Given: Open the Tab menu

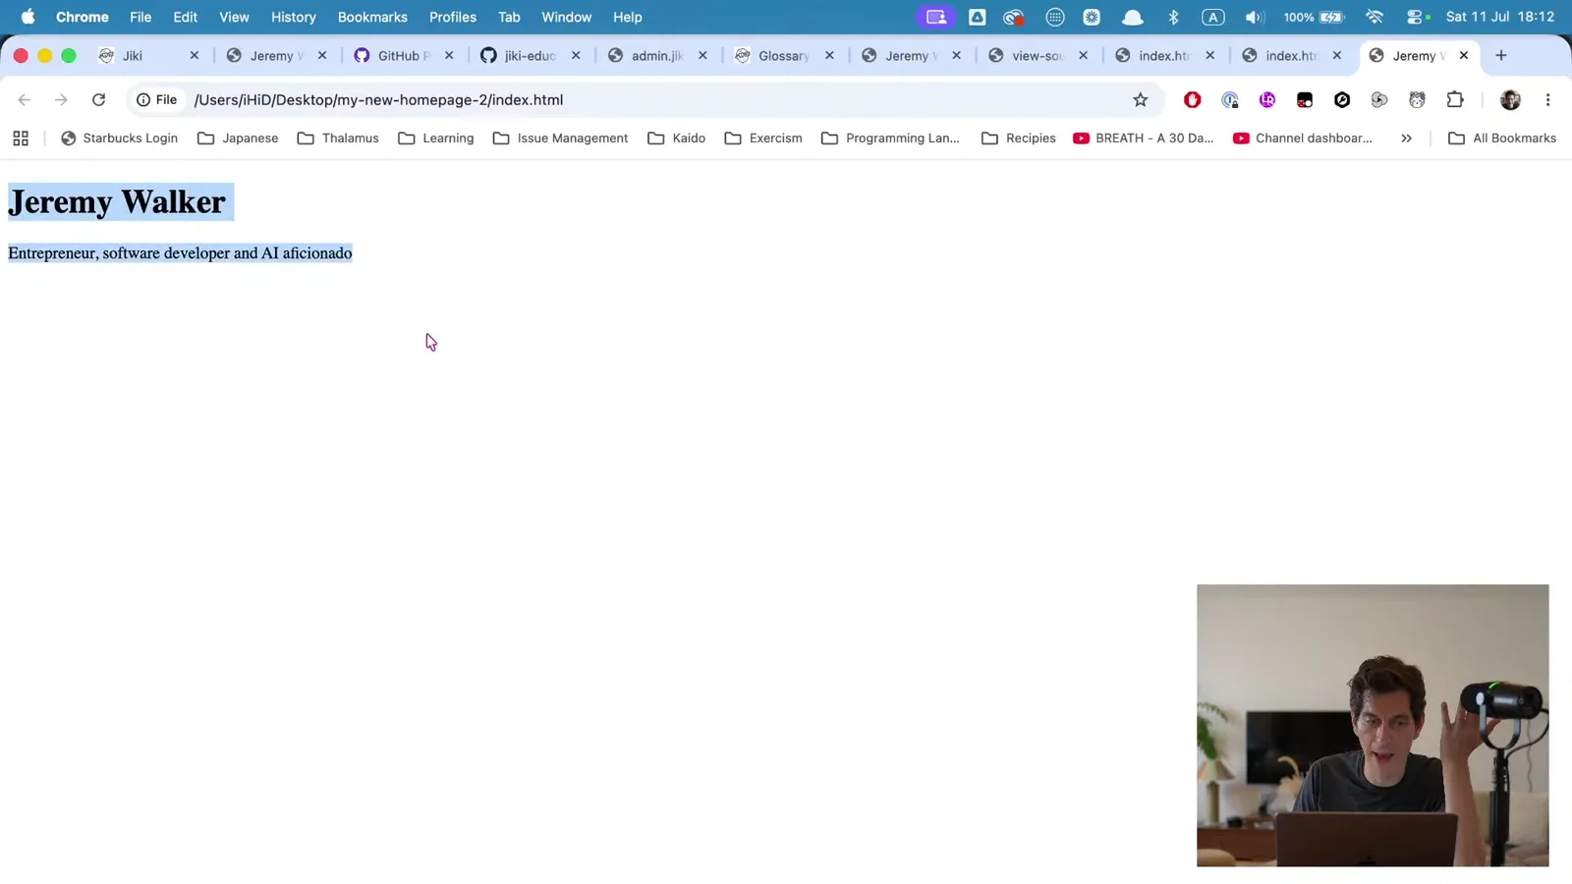Looking at the screenshot, I should click(509, 17).
